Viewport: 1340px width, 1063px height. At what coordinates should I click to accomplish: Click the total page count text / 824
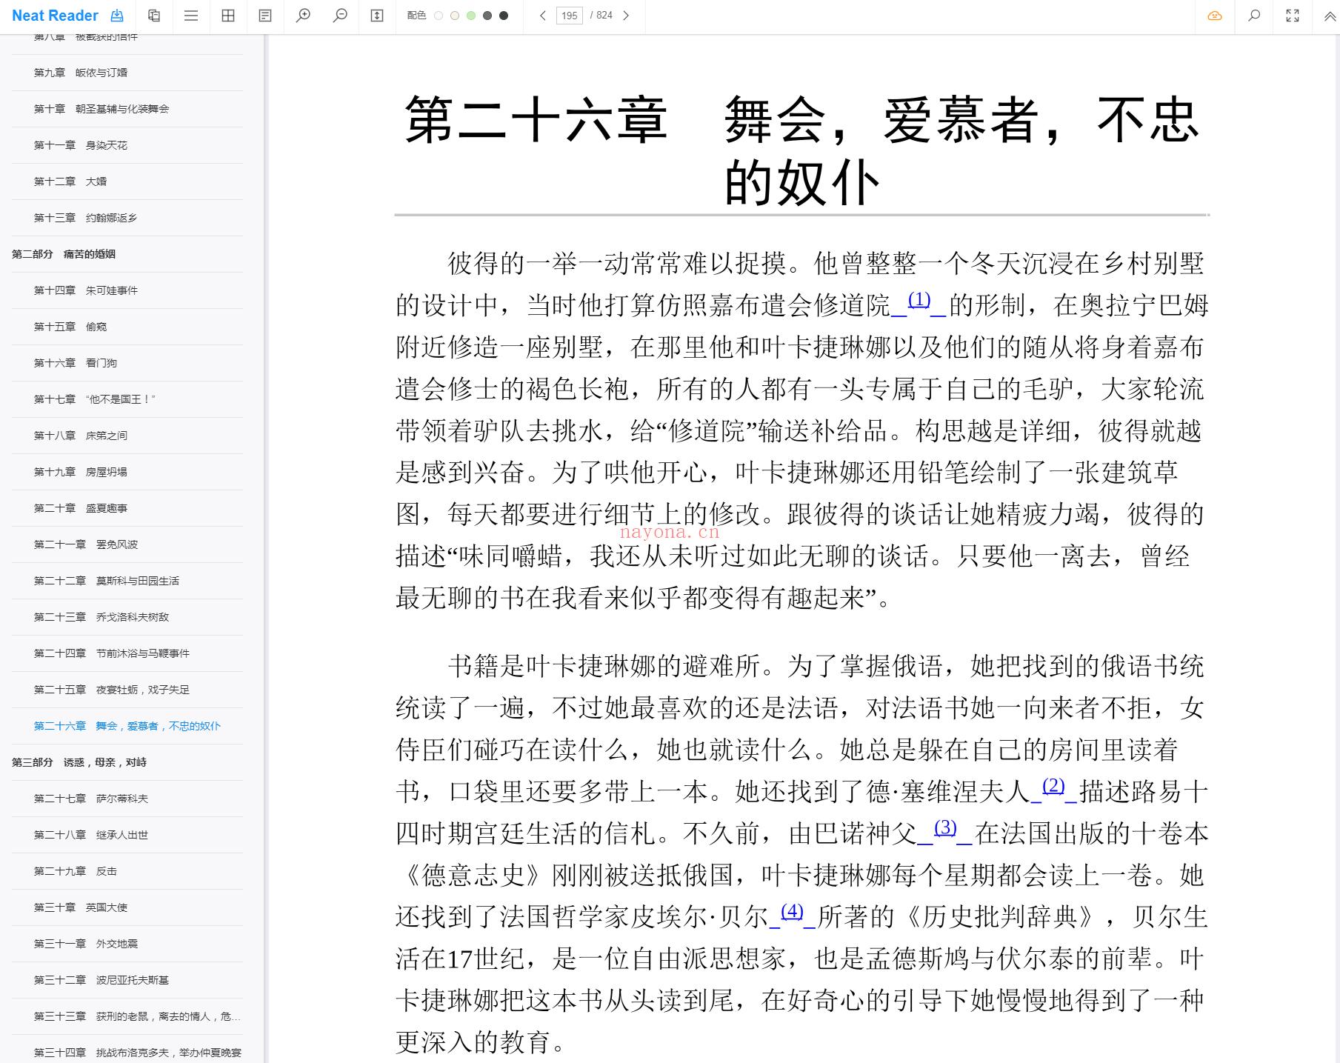click(601, 16)
